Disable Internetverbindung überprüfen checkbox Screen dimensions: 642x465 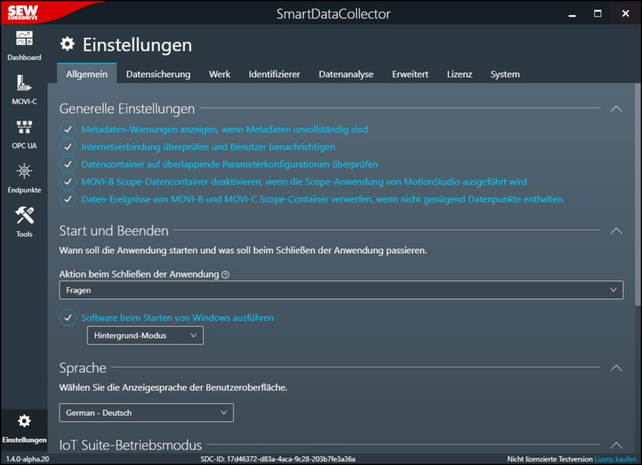pos(68,147)
